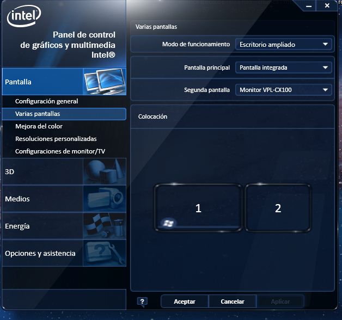The width and height of the screenshot is (342, 320).
Task: Click the Colocación section header
Action: coord(152,116)
